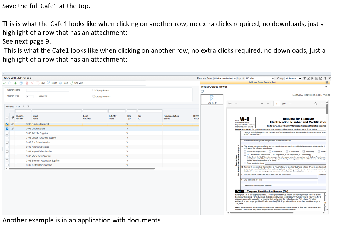This screenshot has width=337, height=226.
Task: Tick the checkbox for Patriotic Supplies row
Action: (7, 133)
